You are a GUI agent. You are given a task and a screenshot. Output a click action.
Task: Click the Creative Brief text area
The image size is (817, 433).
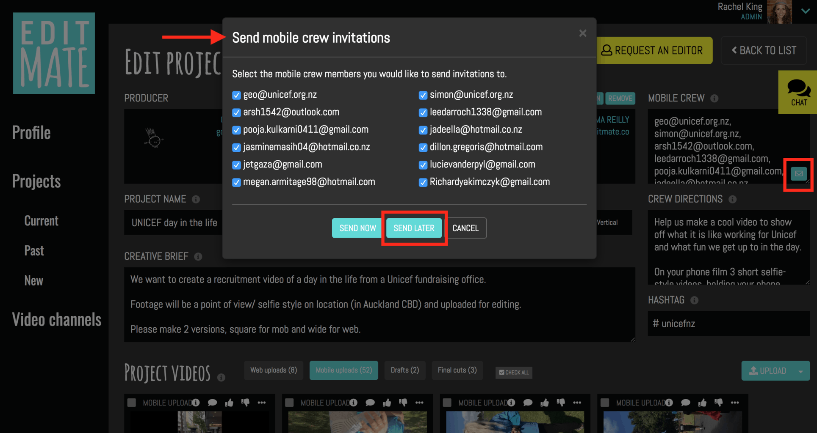click(379, 304)
